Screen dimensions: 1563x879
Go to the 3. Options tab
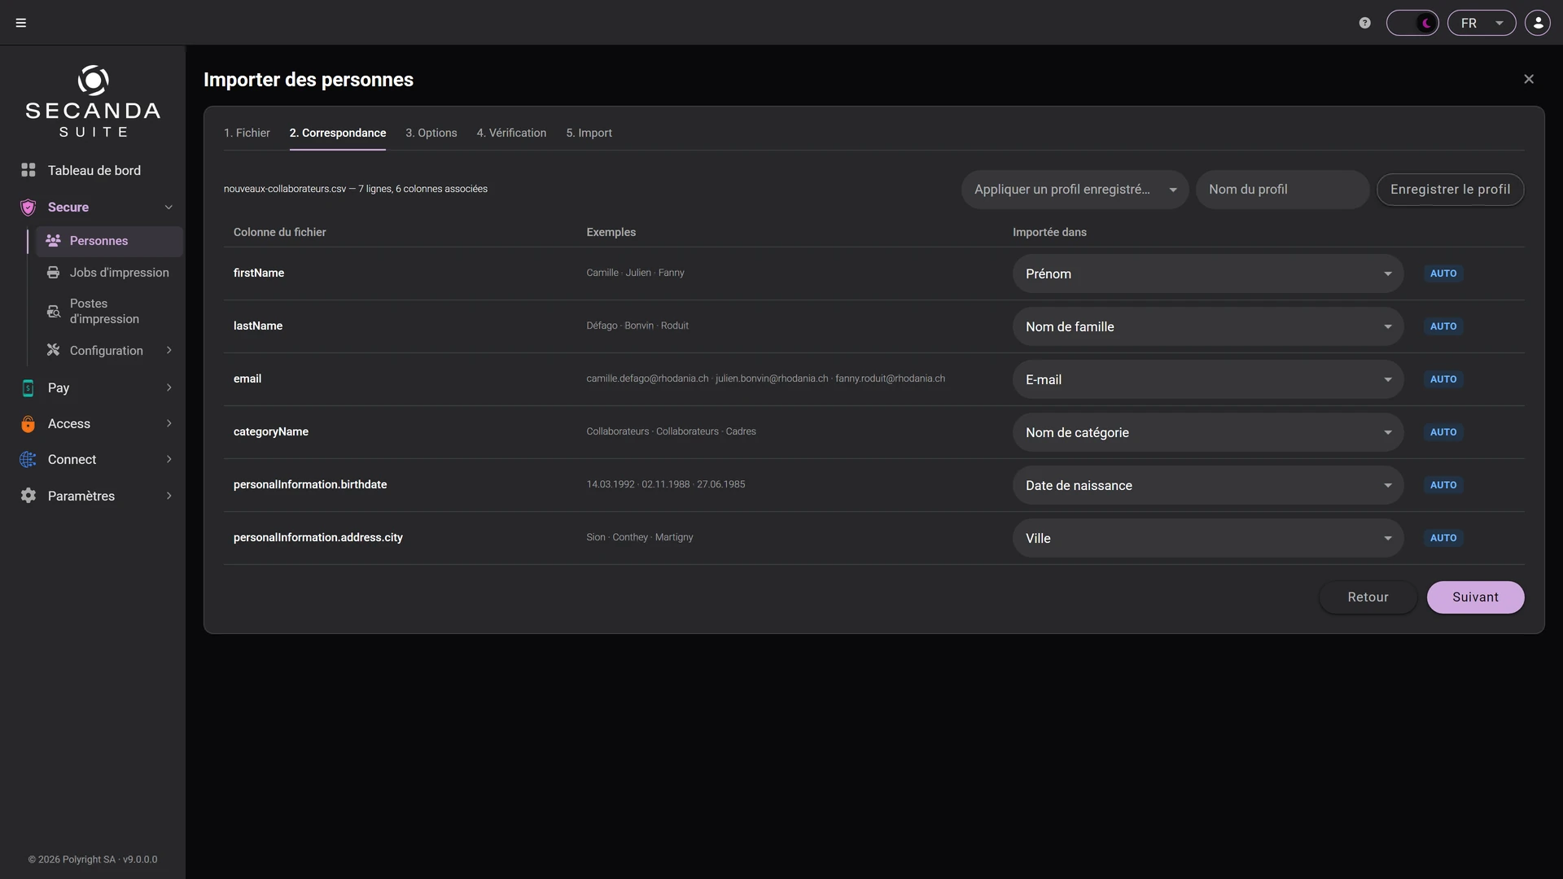point(431,133)
